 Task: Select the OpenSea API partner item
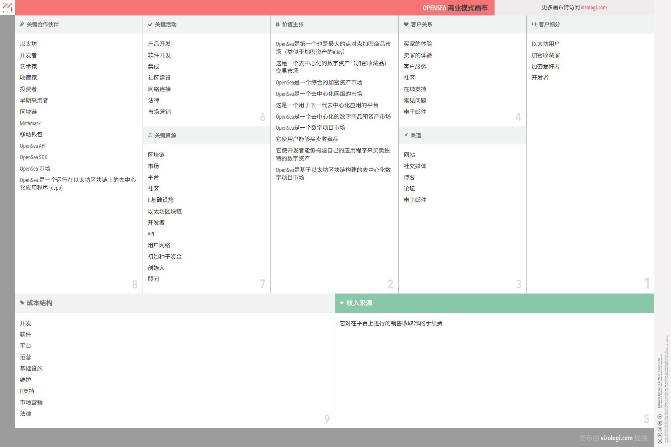[x=33, y=146]
